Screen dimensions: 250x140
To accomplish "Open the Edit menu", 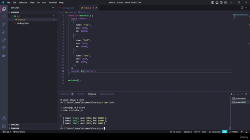I will tap(14, 3).
